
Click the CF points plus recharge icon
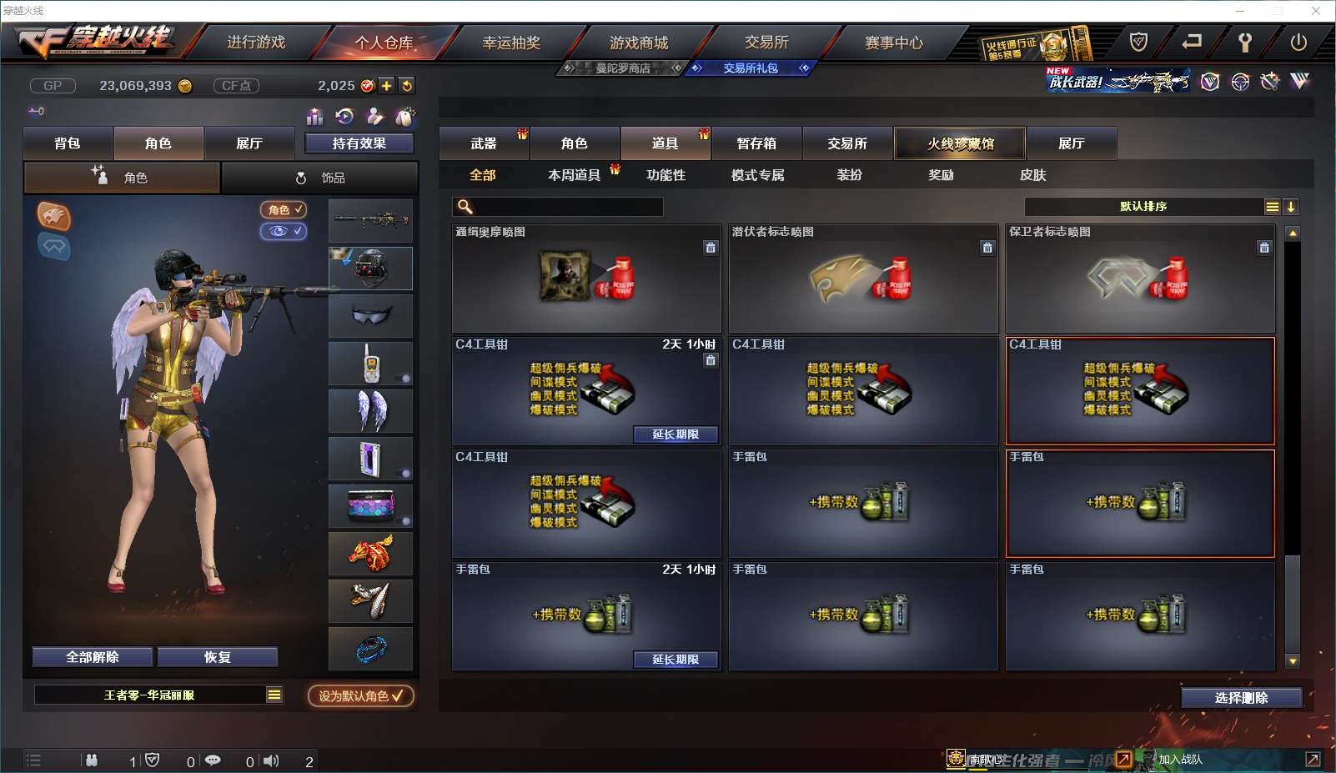click(387, 85)
